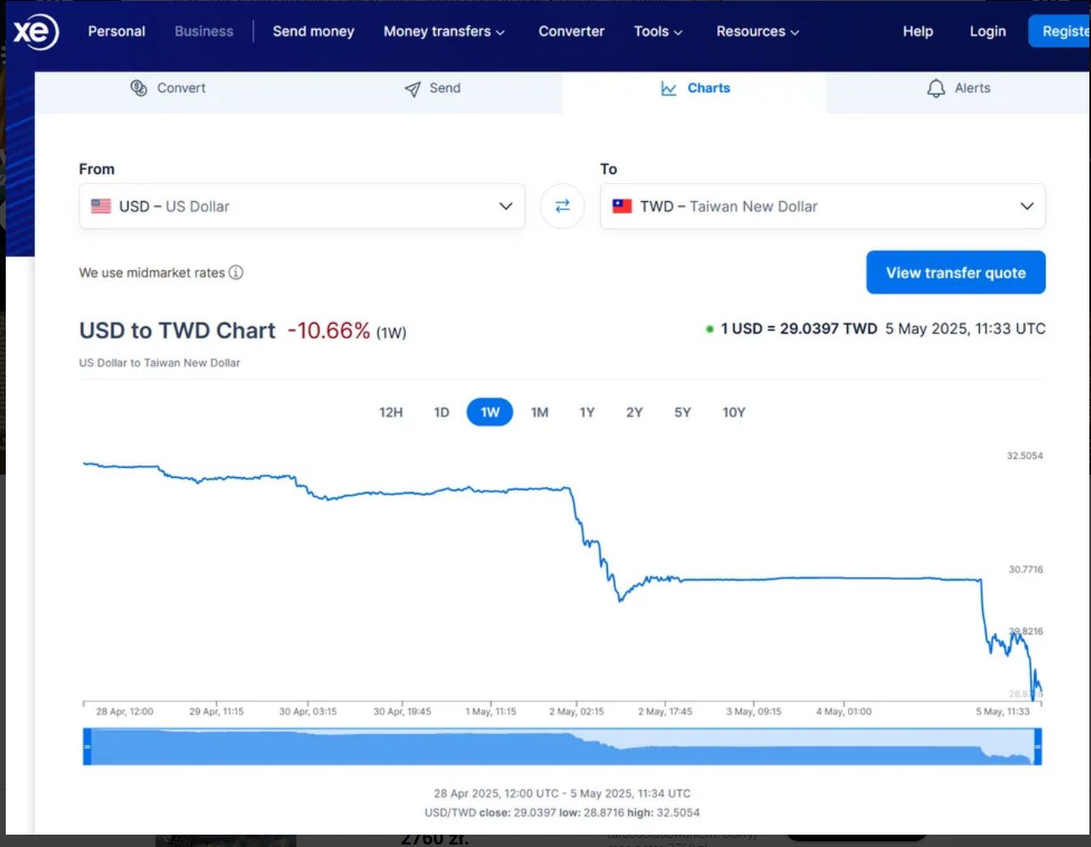
Task: Open the To currency dropdown chevron
Action: click(x=1027, y=206)
